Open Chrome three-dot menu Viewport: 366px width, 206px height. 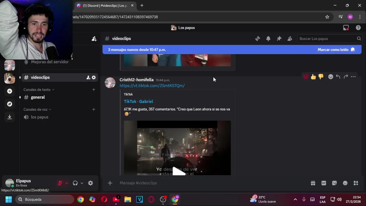point(360,17)
